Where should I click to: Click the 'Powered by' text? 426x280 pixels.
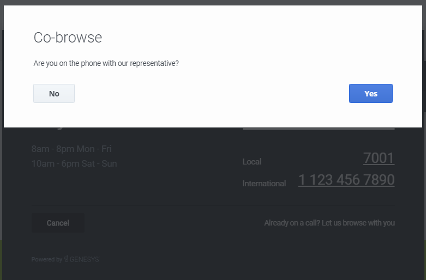(46, 260)
